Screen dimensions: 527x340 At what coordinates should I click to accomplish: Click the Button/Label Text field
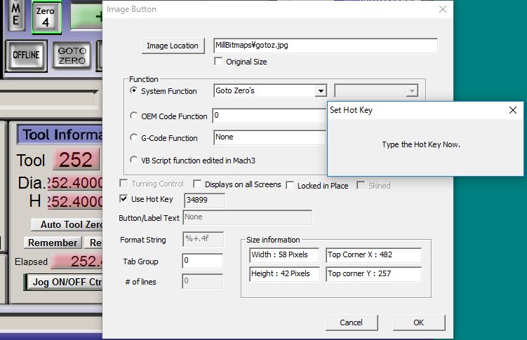tap(248, 217)
